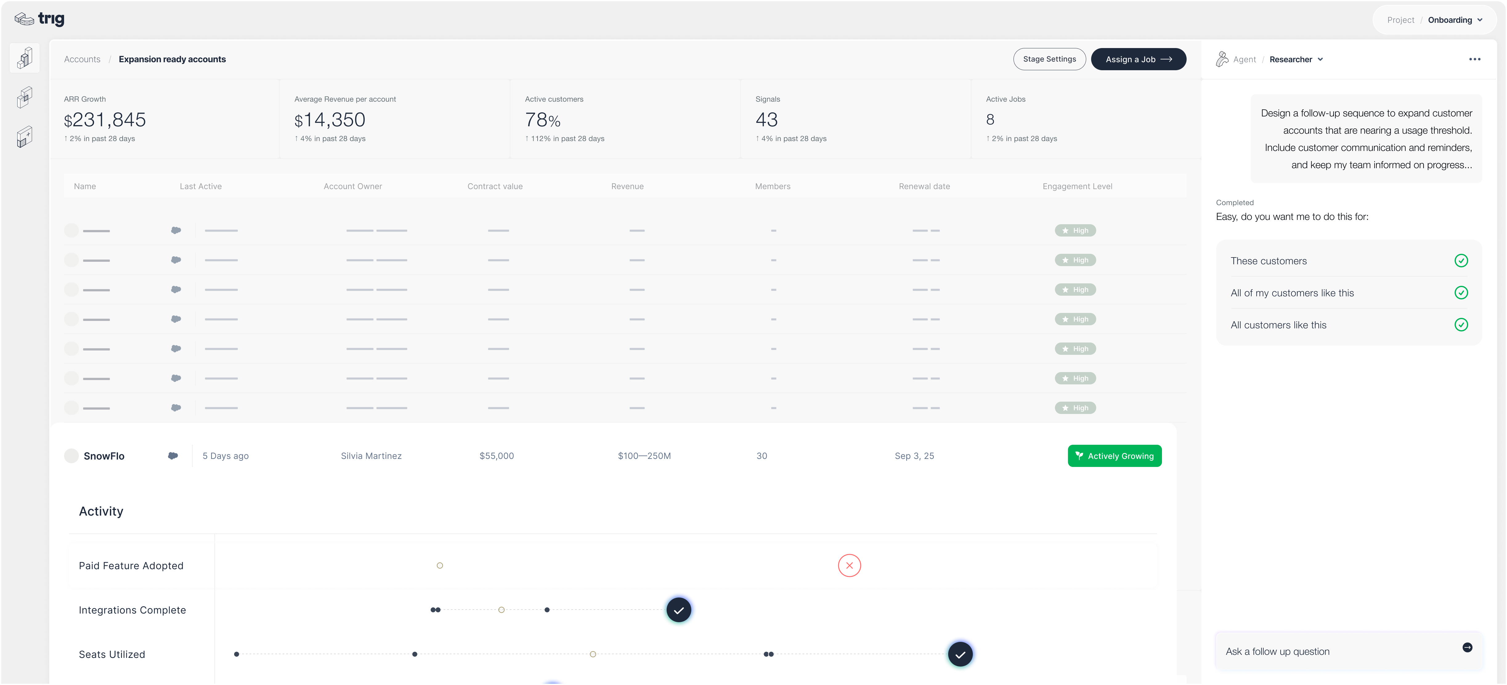Click the $100—250M revenue value
1507x685 pixels.
click(x=644, y=456)
